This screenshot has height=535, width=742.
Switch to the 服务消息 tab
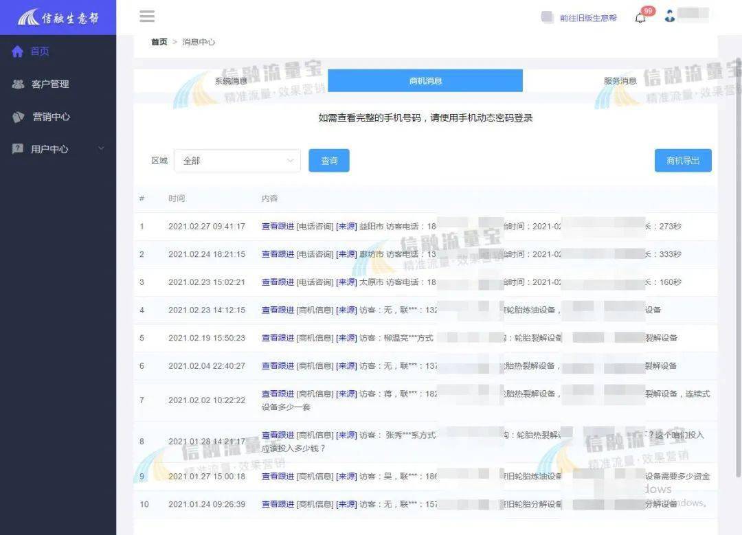(620, 81)
